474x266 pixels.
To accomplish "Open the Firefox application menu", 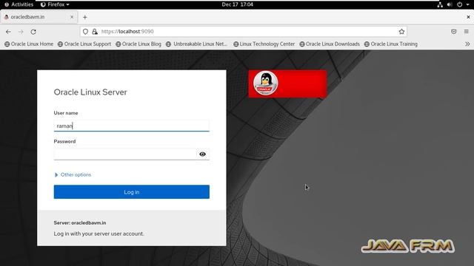I will (55, 4).
